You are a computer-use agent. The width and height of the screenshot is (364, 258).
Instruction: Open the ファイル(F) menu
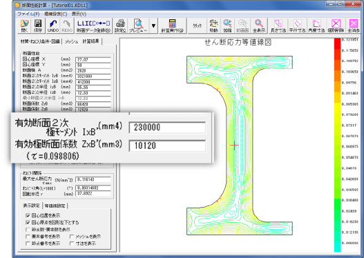click(x=28, y=14)
